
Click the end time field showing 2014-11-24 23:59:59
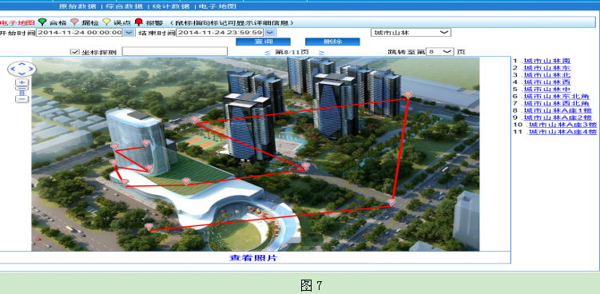pyautogui.click(x=220, y=33)
